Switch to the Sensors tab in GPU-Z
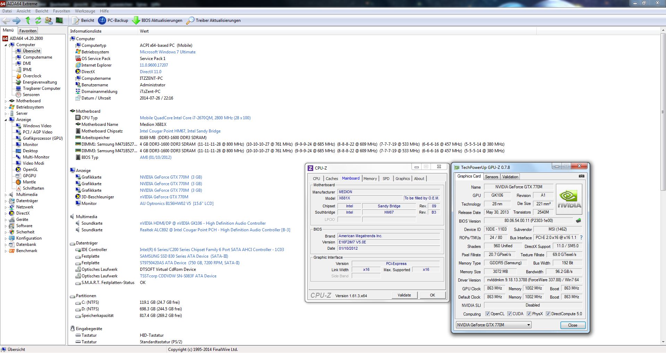666x353 pixels. 491,177
